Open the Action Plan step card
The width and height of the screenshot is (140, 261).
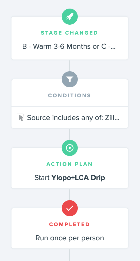70,168
